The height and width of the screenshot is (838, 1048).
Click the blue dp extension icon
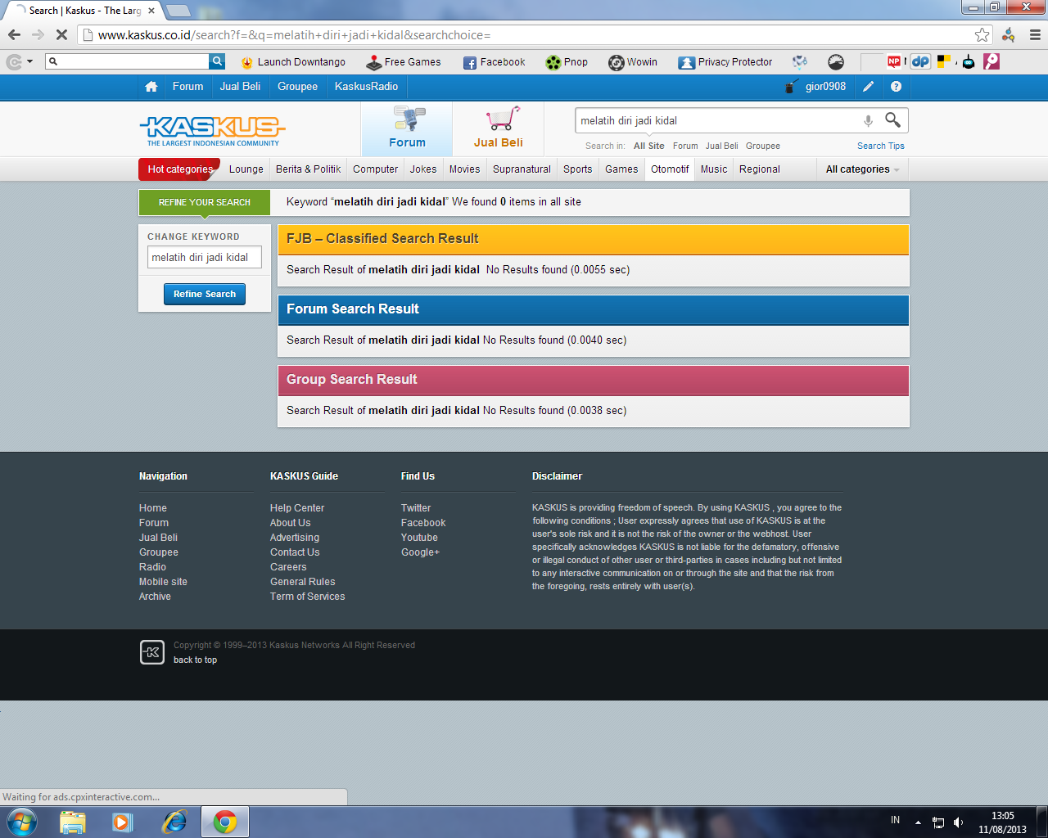tap(920, 61)
